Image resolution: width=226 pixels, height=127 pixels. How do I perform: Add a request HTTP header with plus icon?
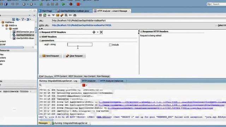click(94, 32)
